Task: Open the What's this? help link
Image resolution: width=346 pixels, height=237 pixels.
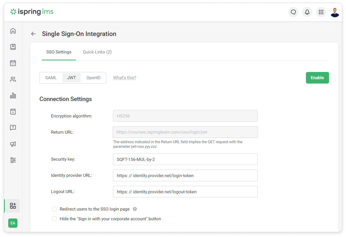Action: (125, 78)
